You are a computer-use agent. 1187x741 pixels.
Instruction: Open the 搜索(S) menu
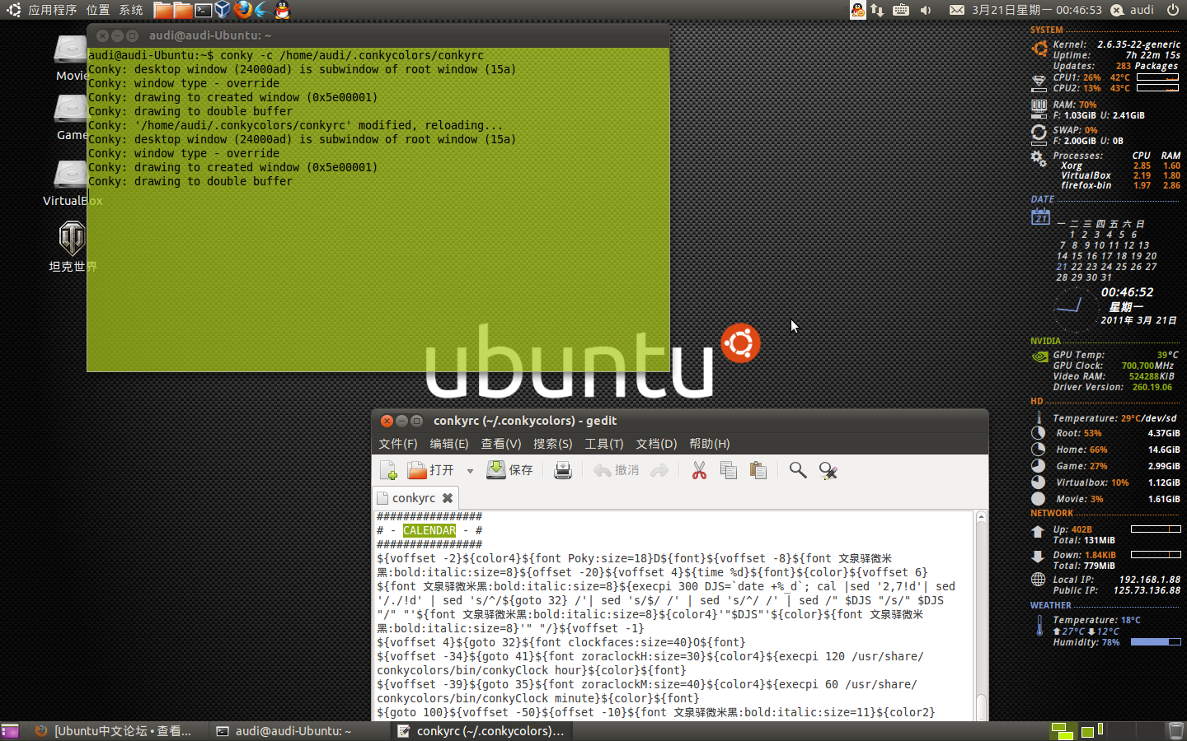pyautogui.click(x=552, y=444)
